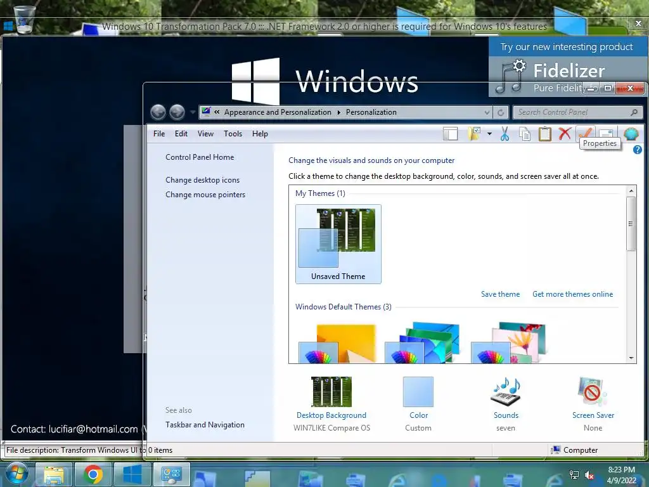Switch to Control Panel taskbar button
This screenshot has width=649, height=487.
coord(171,475)
